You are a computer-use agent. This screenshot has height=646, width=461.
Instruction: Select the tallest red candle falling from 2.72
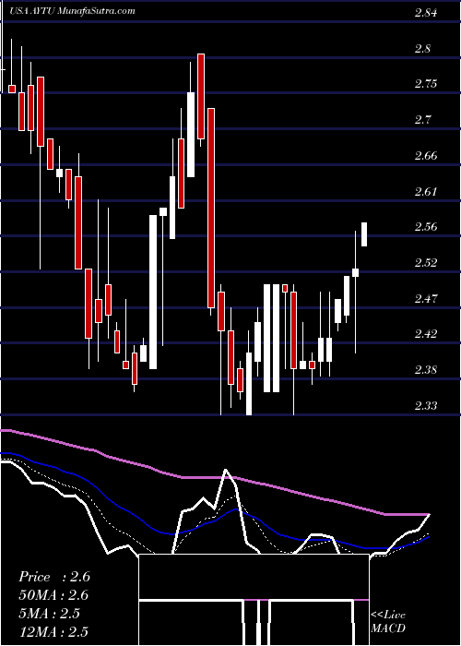[211, 208]
